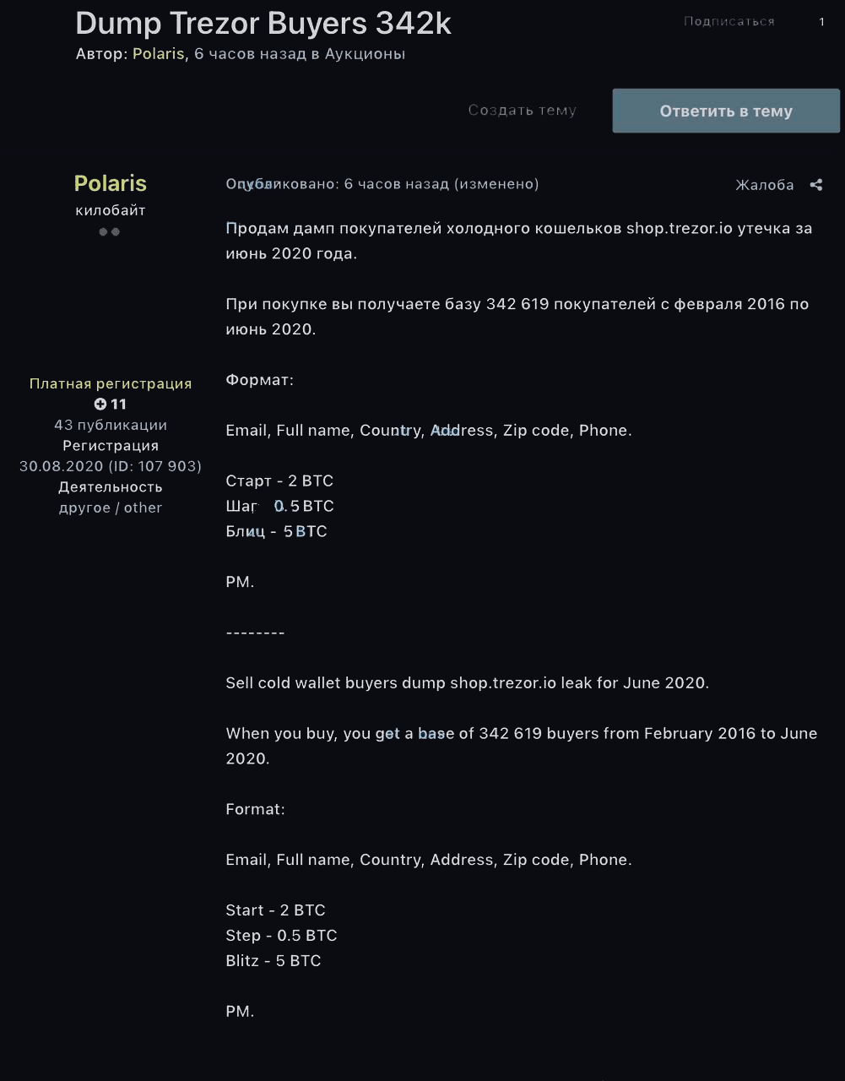Click the Опубликовано: 6 часов назад timestamp
This screenshot has width=845, height=1081.
(338, 183)
